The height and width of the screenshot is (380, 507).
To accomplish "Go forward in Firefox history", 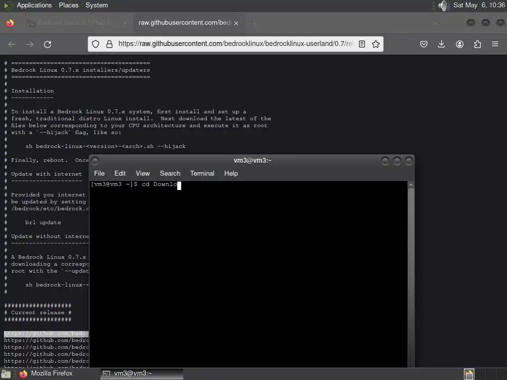I will pos(30,44).
